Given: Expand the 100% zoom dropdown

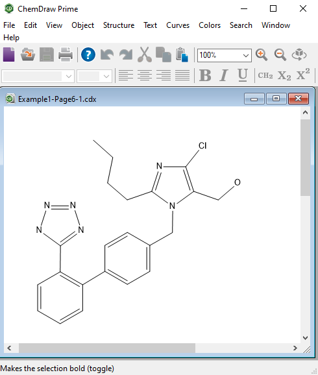Looking at the screenshot, I should pyautogui.click(x=246, y=56).
